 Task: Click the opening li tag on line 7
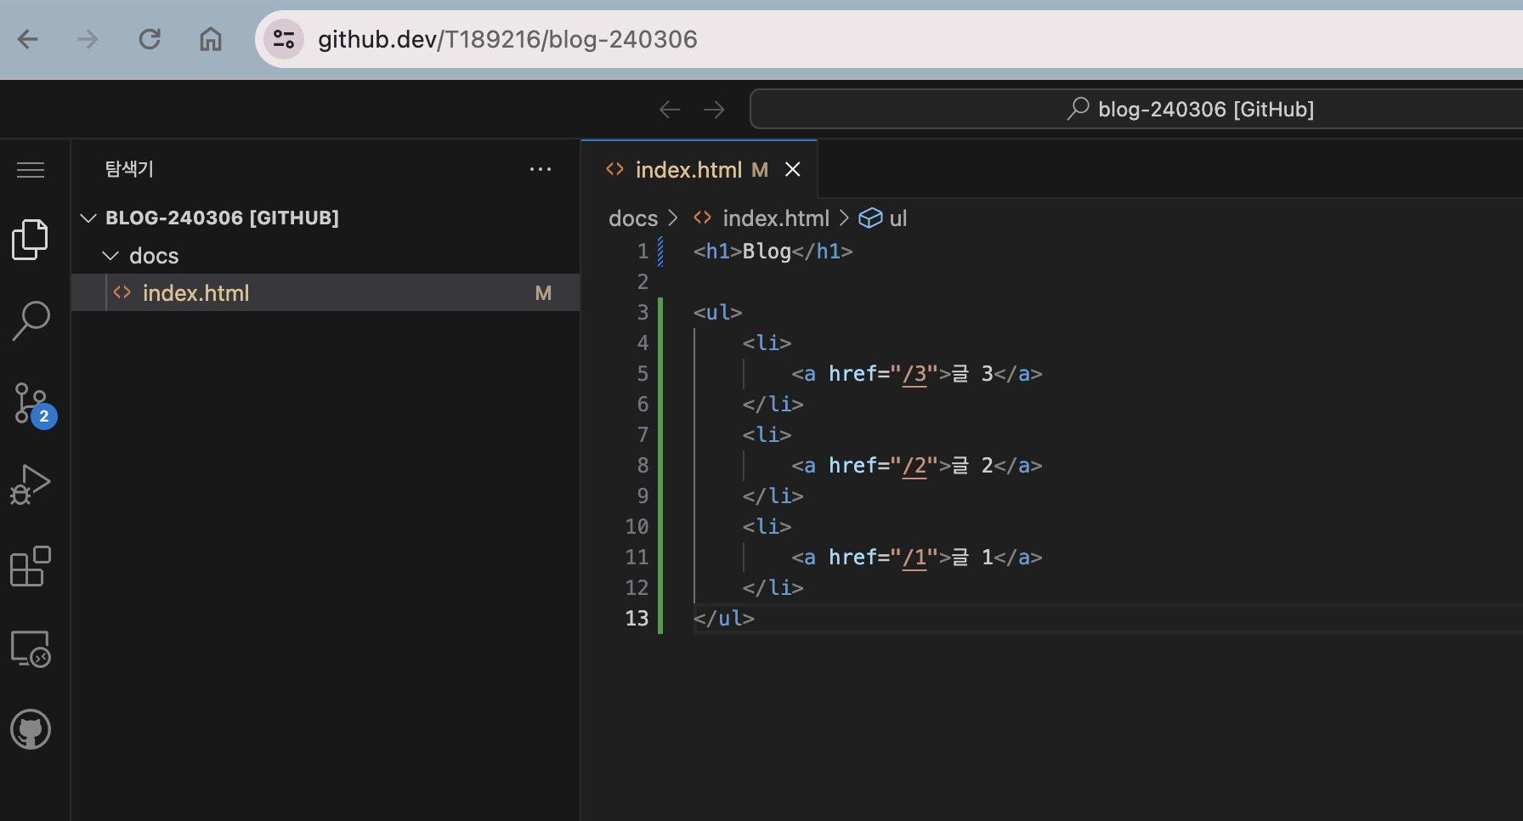[x=767, y=434]
